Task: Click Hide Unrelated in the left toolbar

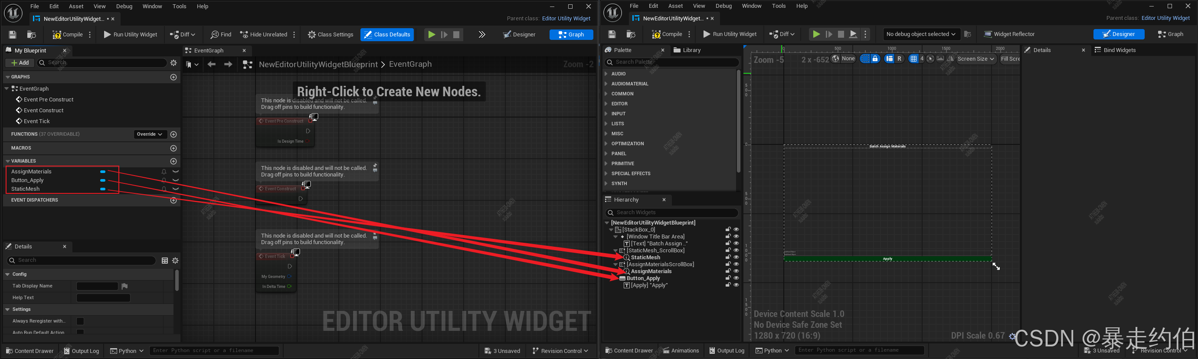Action: [x=264, y=34]
